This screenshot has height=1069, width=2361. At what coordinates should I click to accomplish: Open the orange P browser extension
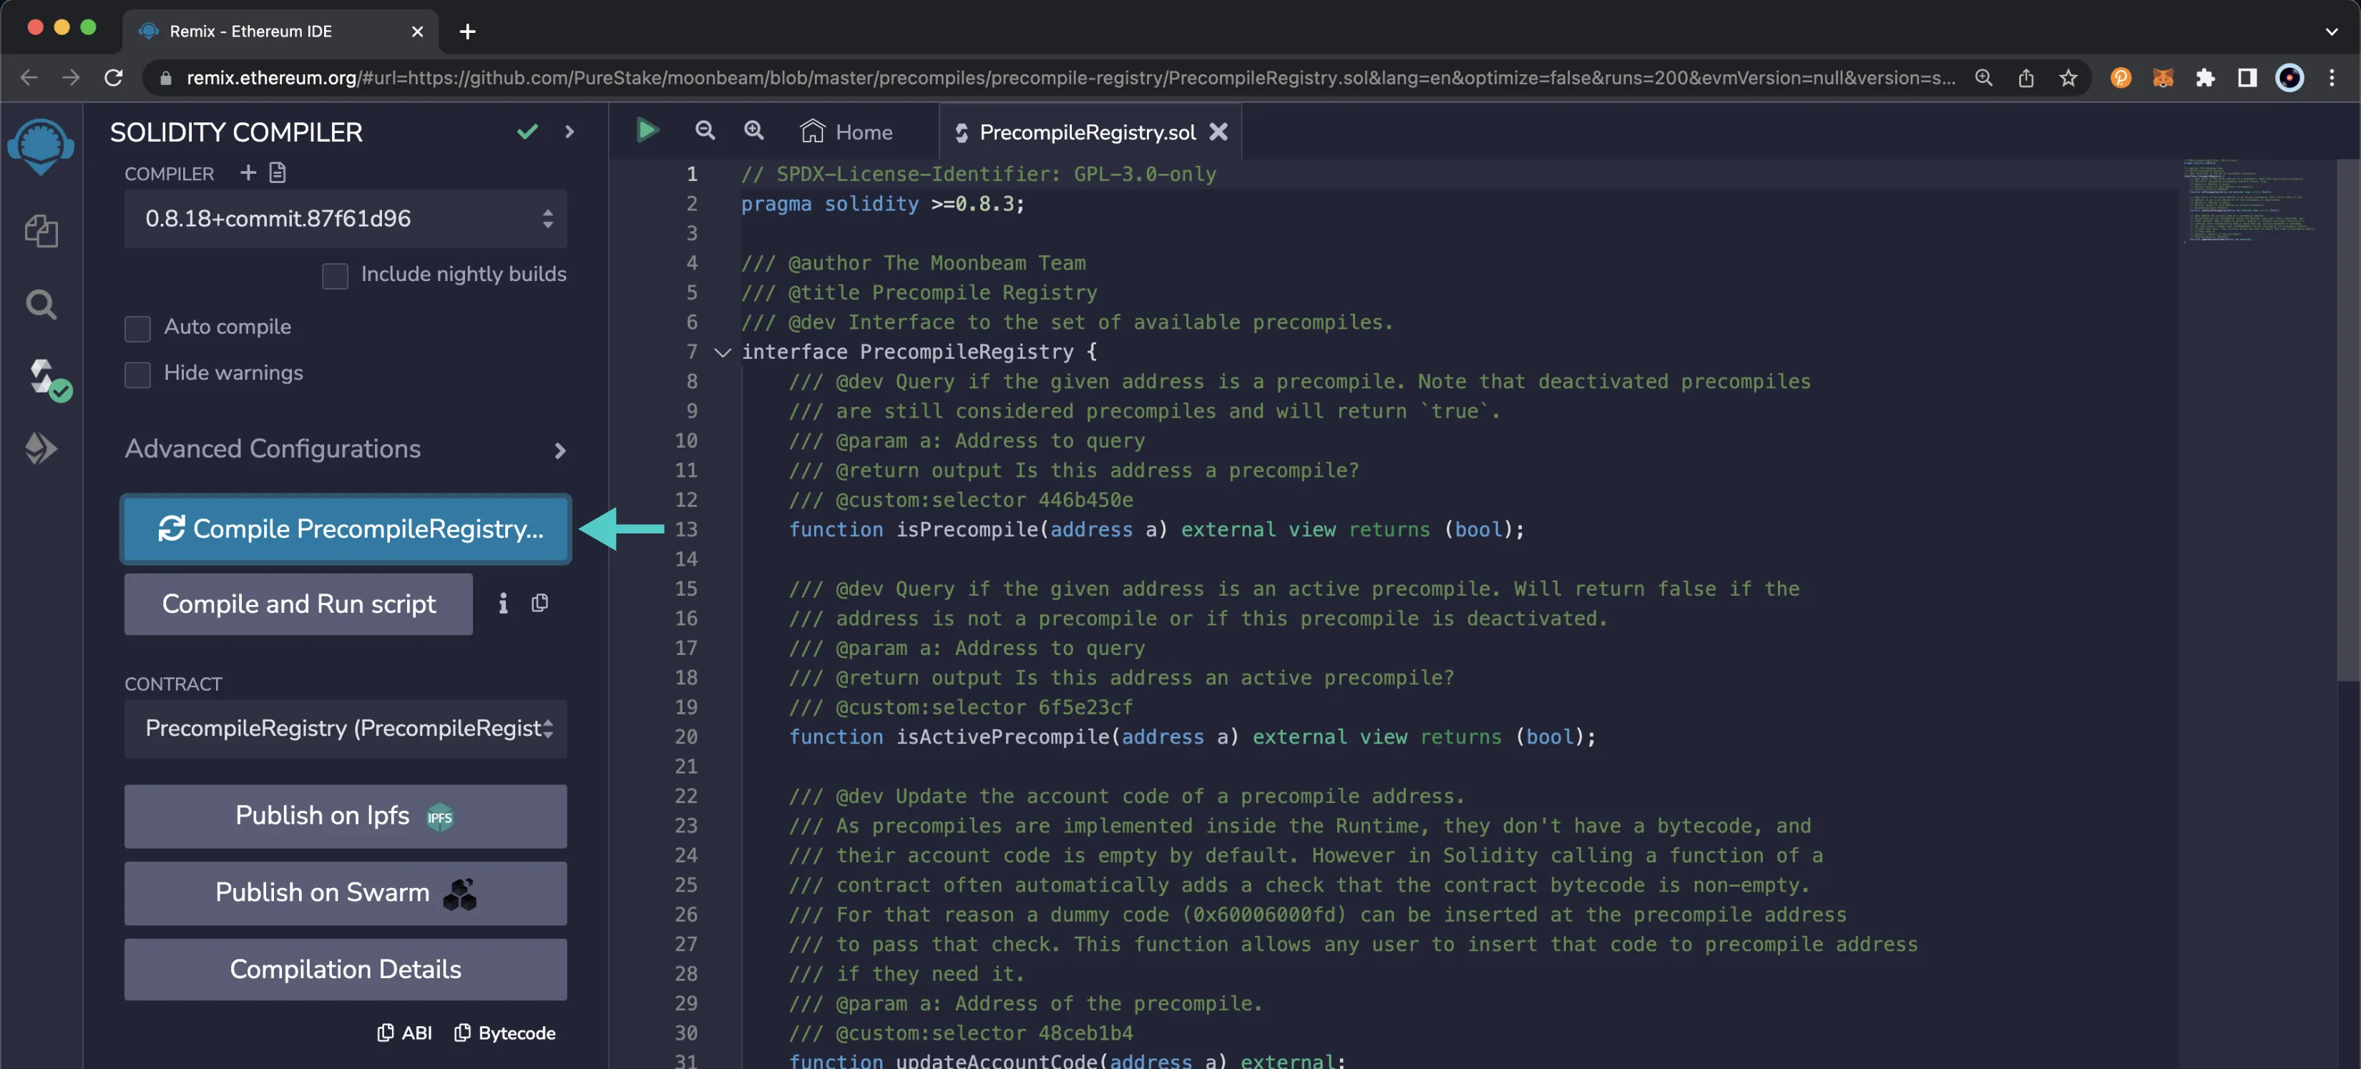[2121, 78]
